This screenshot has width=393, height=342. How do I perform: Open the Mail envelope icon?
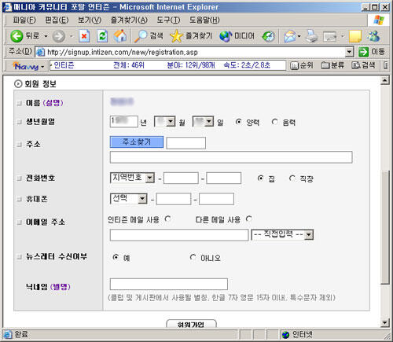290,36
